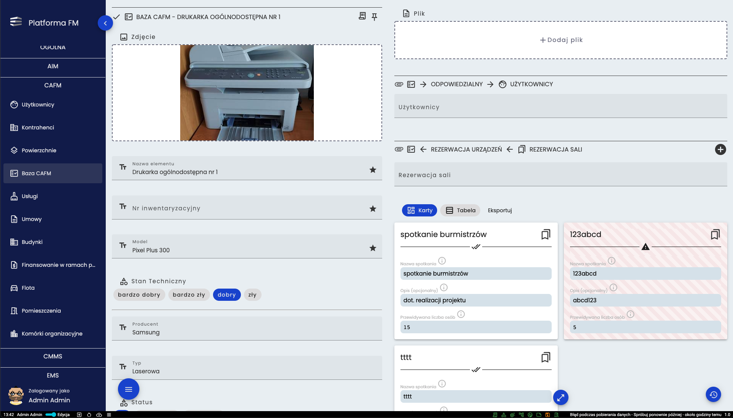Click the Nazwa elementu input field
The height and width of the screenshot is (418, 733).
247,168
